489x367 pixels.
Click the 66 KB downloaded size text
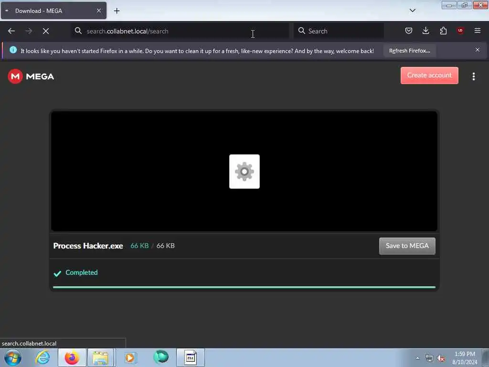139,246
